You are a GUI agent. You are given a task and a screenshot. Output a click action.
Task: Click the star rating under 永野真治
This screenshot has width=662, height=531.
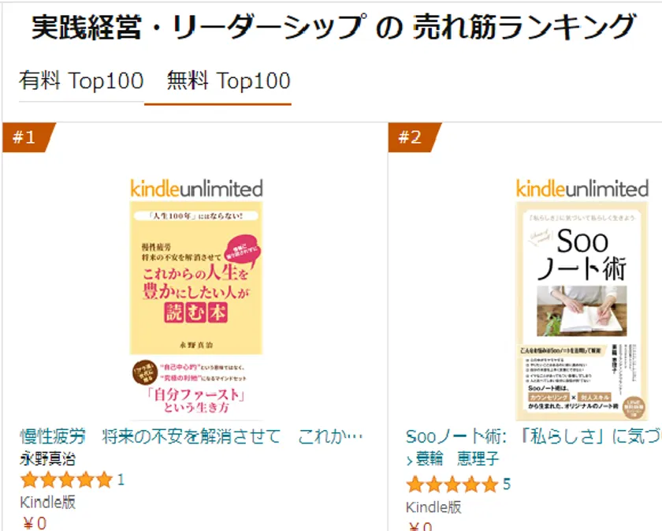[x=66, y=480]
